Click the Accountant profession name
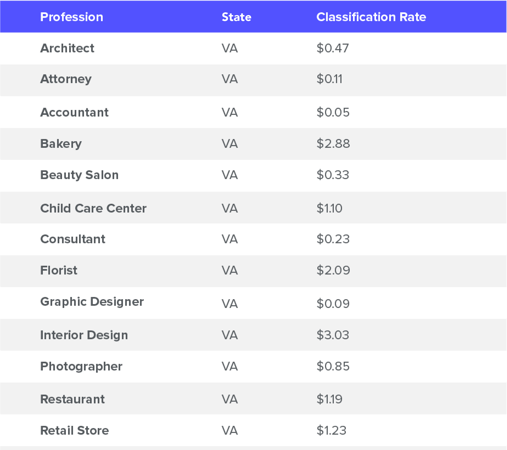Screen dimensions: 507x450 [x=74, y=112]
